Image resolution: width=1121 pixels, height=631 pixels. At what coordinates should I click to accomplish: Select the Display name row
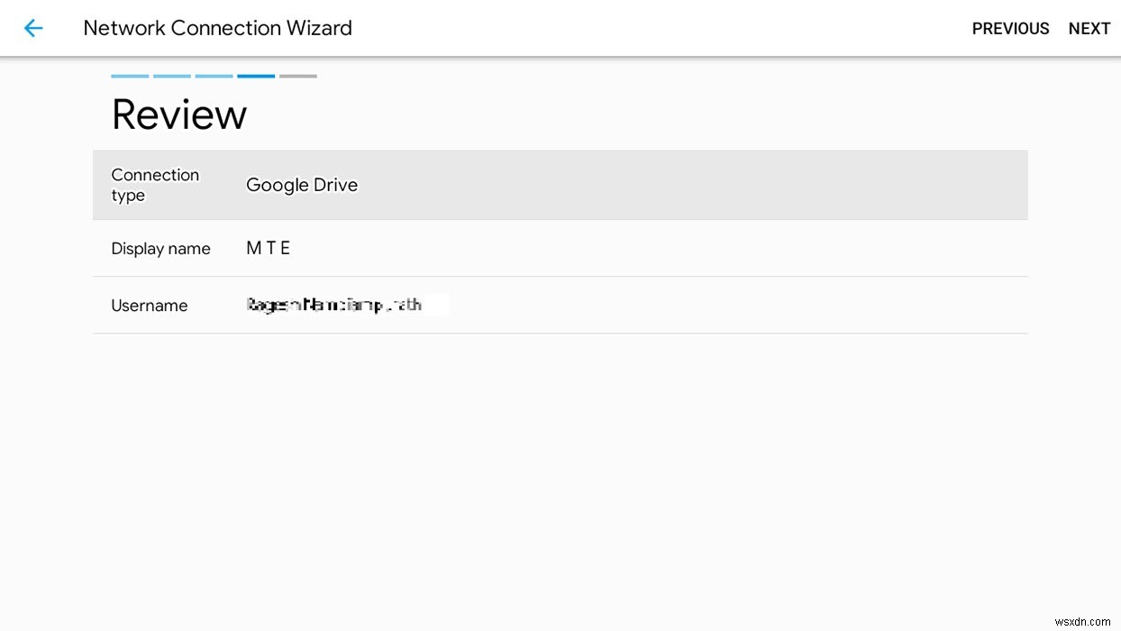[560, 248]
